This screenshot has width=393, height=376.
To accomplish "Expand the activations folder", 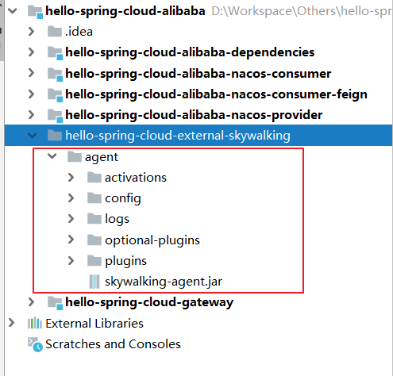I will pos(71,178).
